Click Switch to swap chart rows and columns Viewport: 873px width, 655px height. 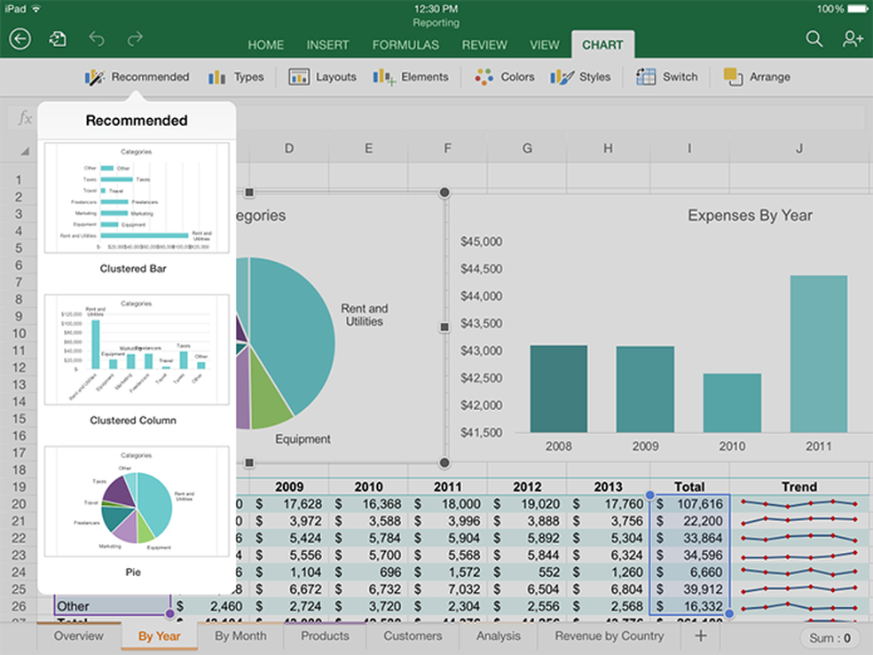667,77
